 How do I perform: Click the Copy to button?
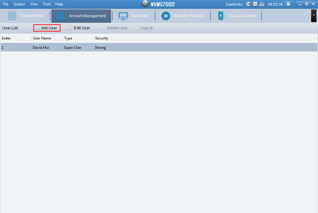144,28
